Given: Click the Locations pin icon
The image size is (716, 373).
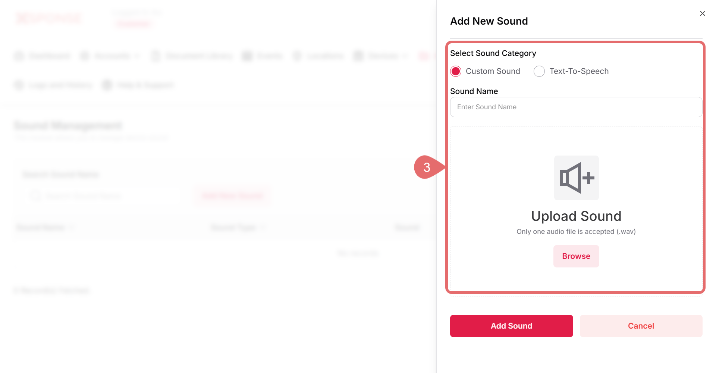Looking at the screenshot, I should pyautogui.click(x=297, y=56).
